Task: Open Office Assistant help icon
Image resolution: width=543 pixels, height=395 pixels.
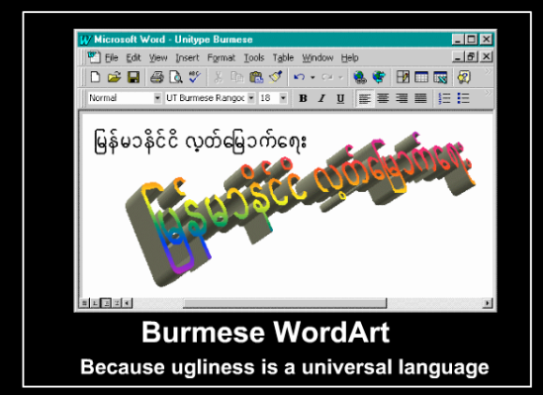Action: pos(464,77)
